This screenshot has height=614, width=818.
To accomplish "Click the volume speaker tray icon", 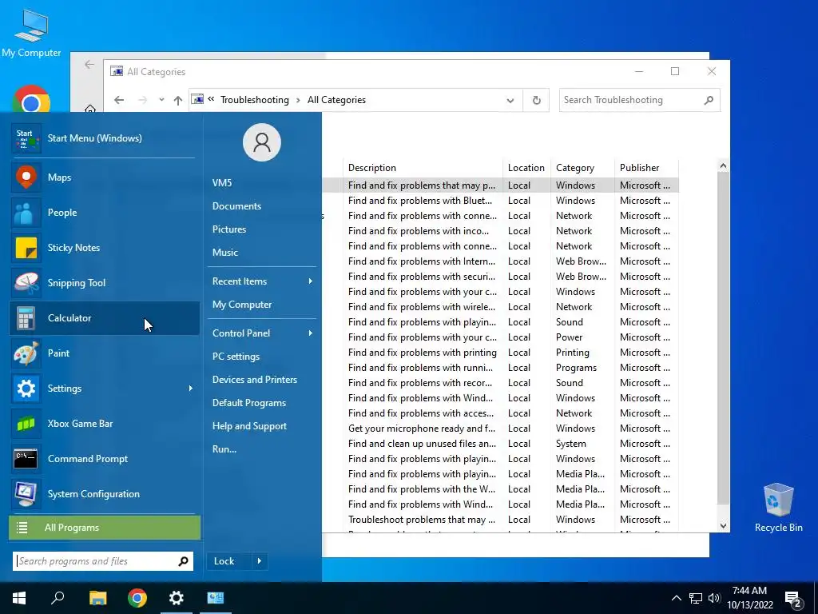I will click(x=714, y=598).
